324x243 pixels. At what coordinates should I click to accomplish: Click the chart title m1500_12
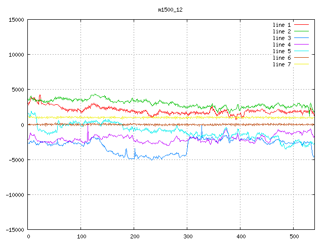171,10
